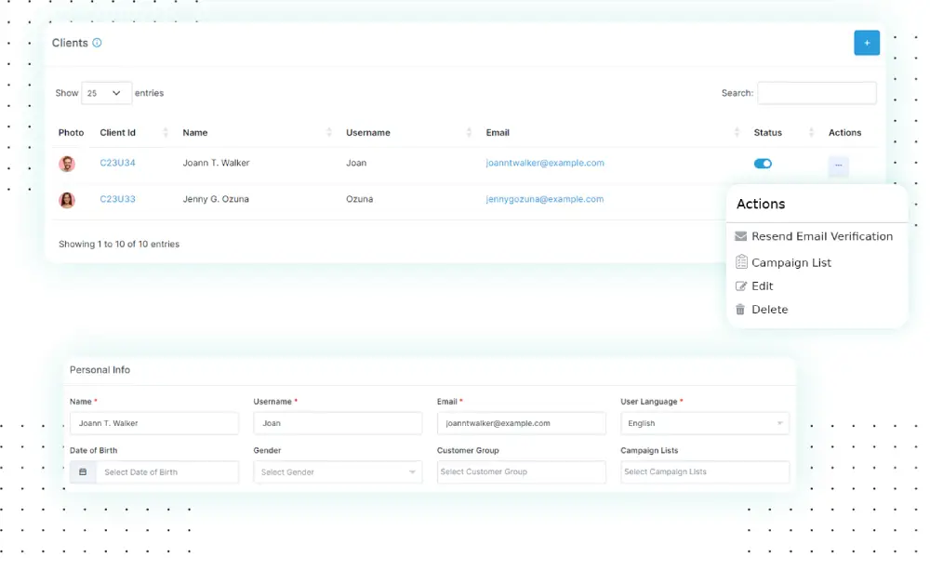The width and height of the screenshot is (930, 571).
Task: Click inside the Search field
Action: click(x=817, y=92)
